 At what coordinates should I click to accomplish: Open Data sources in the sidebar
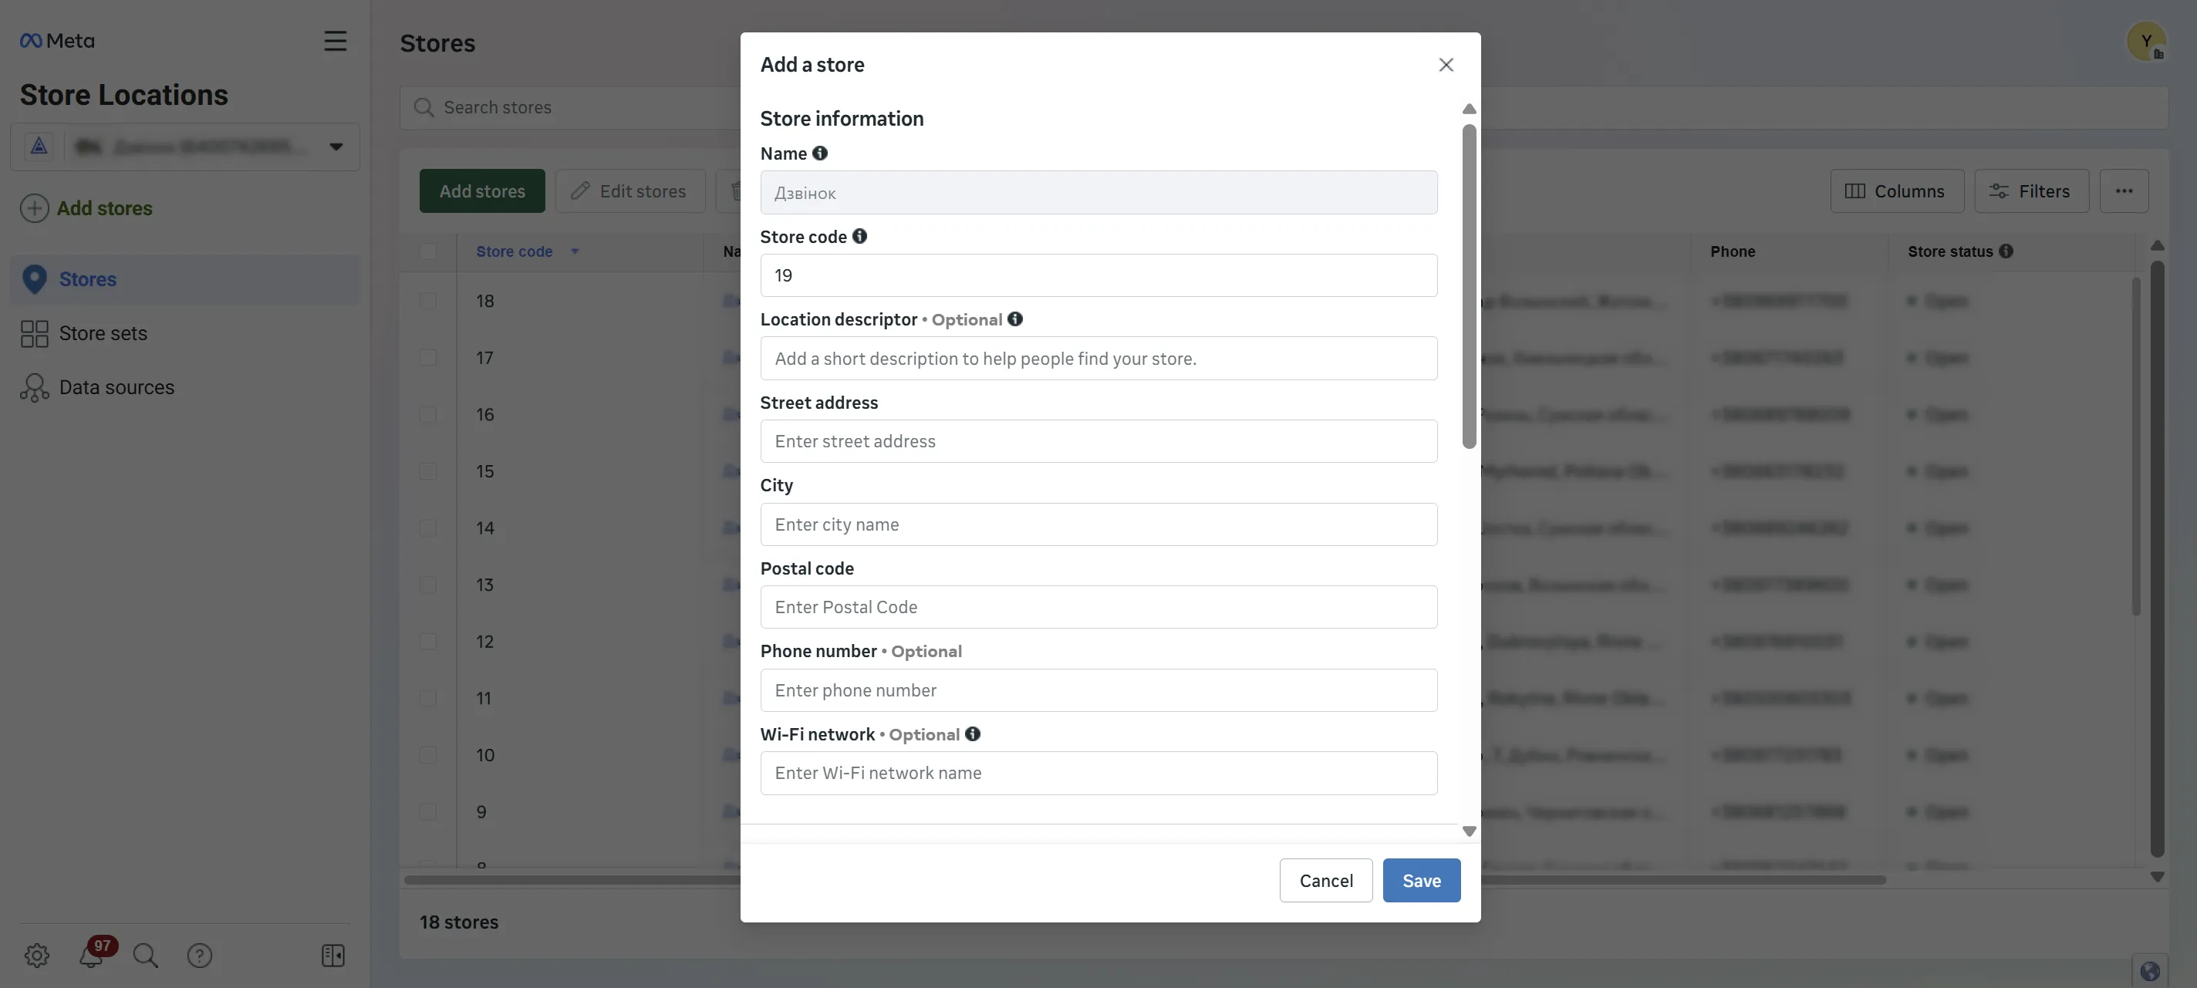click(116, 388)
